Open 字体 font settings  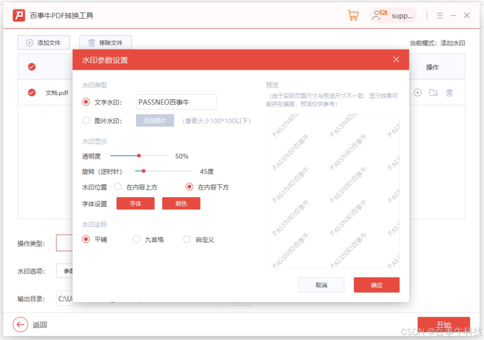(x=135, y=204)
